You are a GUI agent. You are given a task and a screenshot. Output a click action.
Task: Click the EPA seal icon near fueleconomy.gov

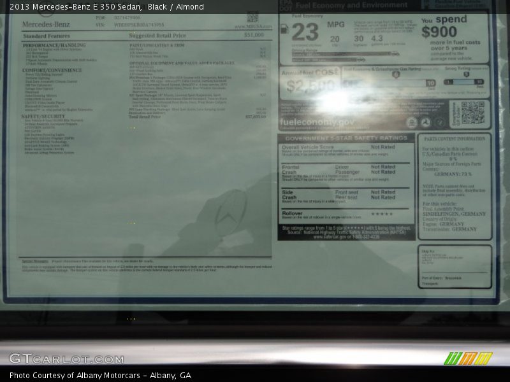pyautogui.click(x=412, y=122)
